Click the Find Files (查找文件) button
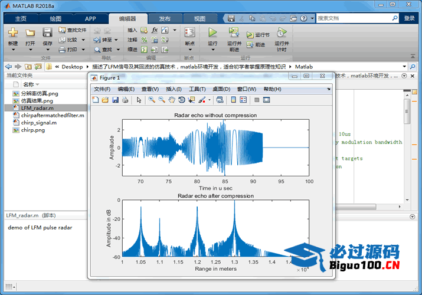 73,30
